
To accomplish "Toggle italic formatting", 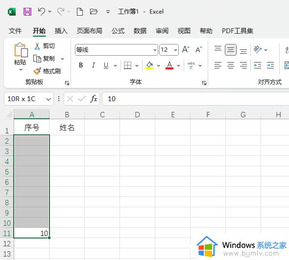I will pyautogui.click(x=93, y=65).
